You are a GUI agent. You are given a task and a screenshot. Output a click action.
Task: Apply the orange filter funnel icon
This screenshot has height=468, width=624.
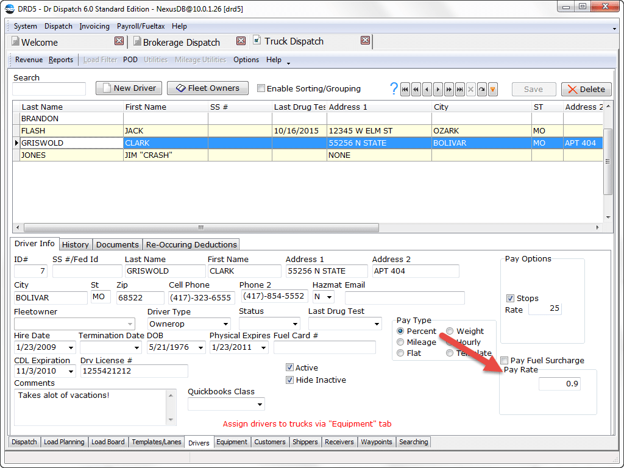492,89
